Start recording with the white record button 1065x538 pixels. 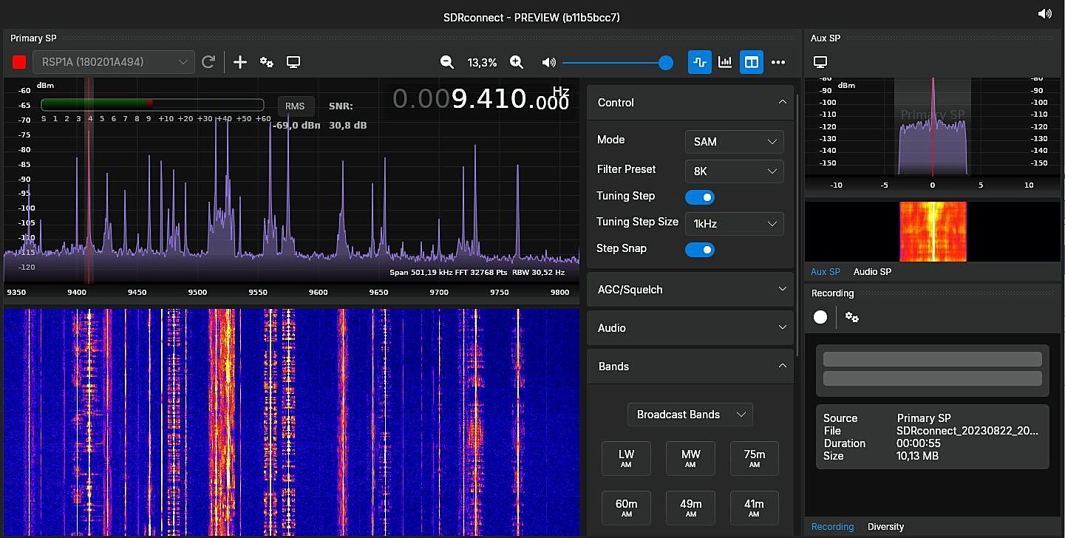click(820, 317)
